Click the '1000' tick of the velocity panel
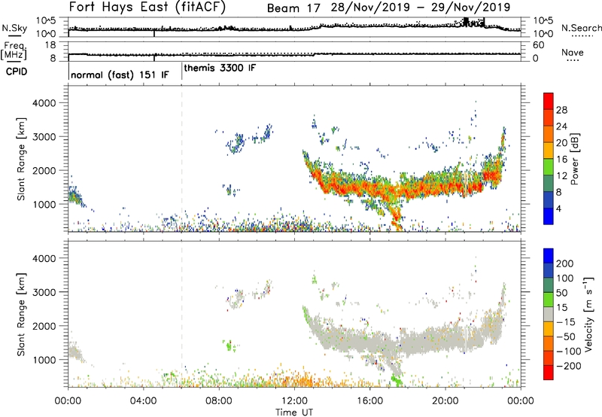The image size is (602, 417). tap(44, 360)
